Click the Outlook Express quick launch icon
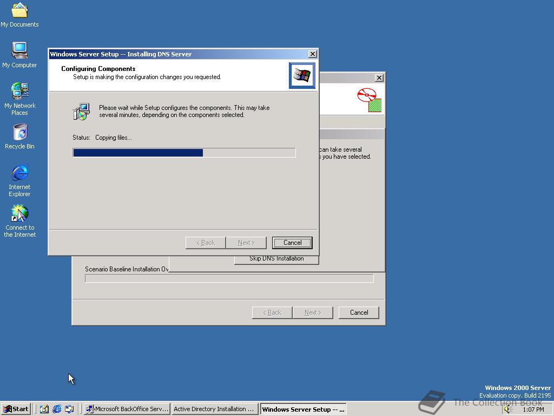This screenshot has height=416, width=554. click(x=69, y=409)
